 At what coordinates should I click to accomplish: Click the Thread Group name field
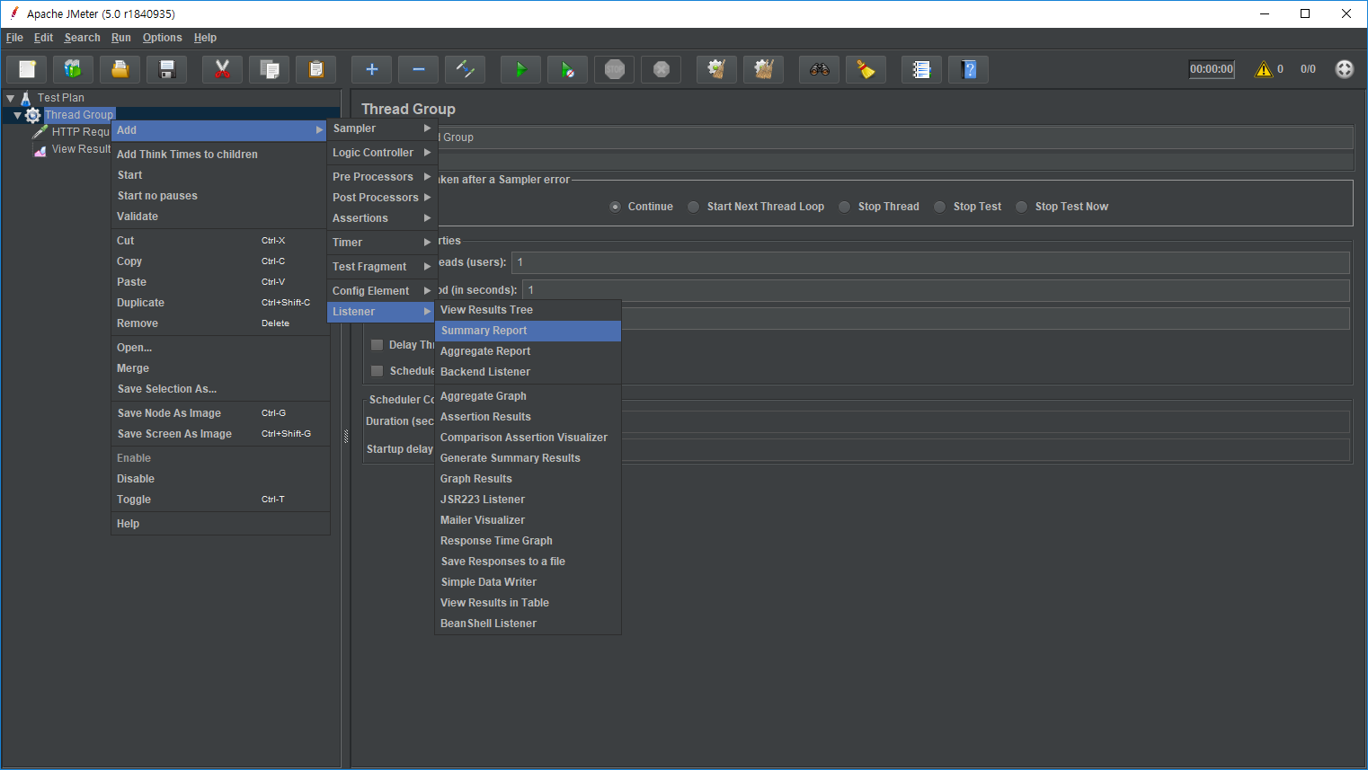[x=894, y=137]
